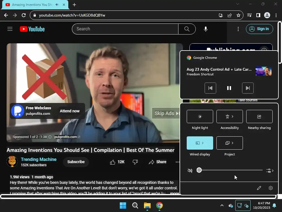Edit quick settings with pencil icon
Screen dimensions: 282x212
point(259,188)
